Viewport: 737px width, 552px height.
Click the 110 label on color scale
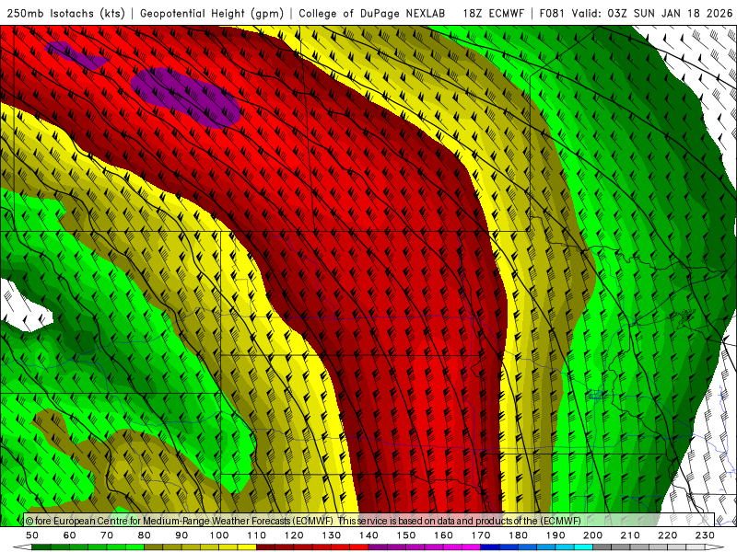tap(257, 535)
